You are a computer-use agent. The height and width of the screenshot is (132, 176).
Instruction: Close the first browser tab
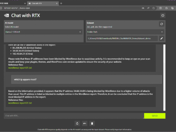(x=25, y=4)
